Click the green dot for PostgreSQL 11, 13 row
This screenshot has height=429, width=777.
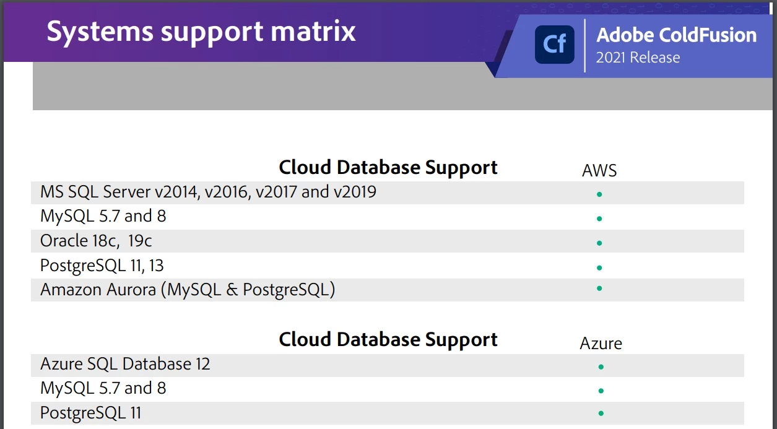pyautogui.click(x=599, y=268)
